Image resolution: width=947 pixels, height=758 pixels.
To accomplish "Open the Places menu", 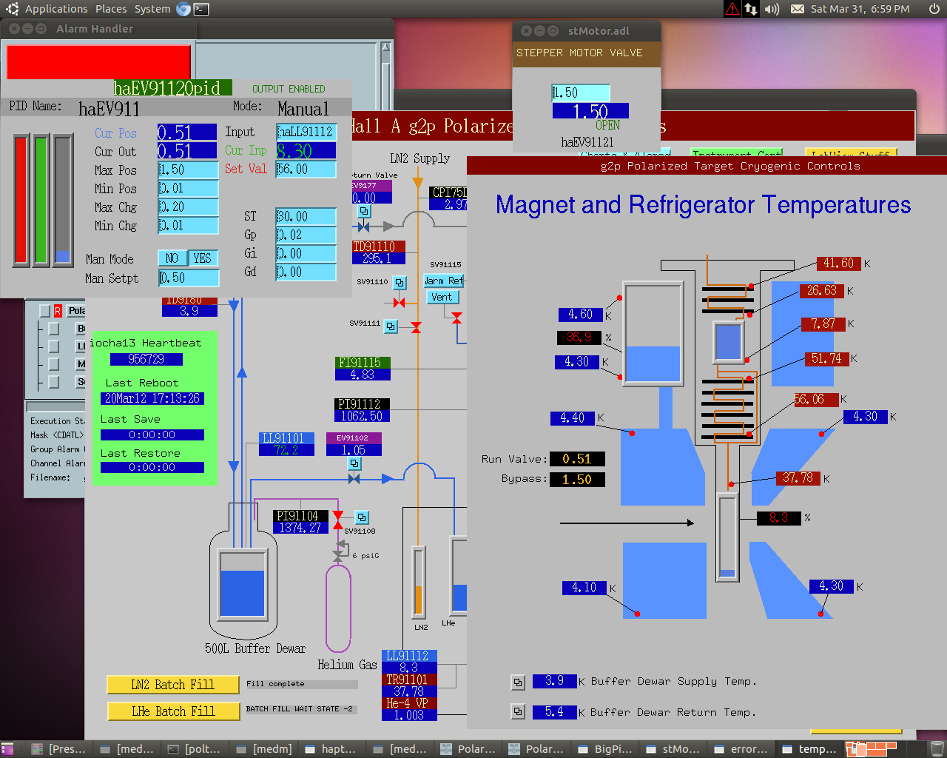I will coord(111,9).
